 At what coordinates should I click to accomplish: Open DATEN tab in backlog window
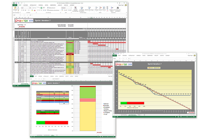tap(46, 5)
